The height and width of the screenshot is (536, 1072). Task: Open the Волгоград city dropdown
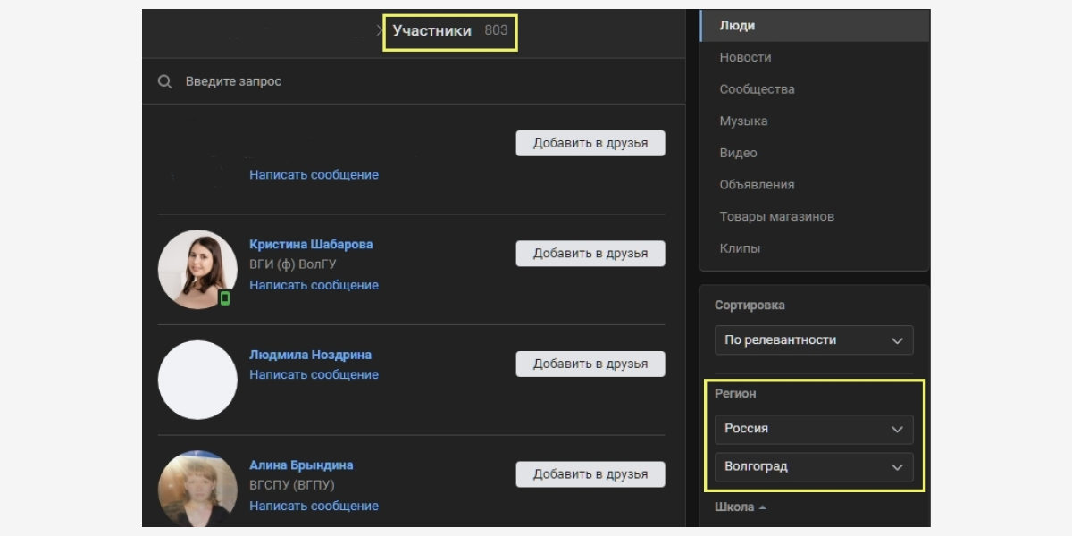click(x=814, y=466)
